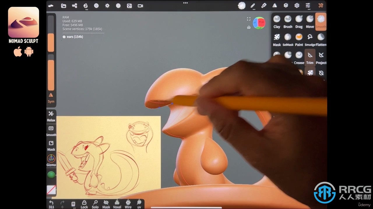Open the Topology menu icon
Viewport: 373px width, 209px height.
pos(85,6)
